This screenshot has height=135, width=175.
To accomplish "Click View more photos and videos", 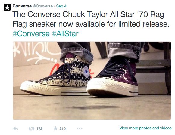I will point(145,128).
